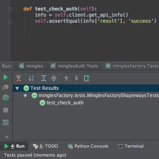Go to next failed test down arrow
Image resolution: width=159 pixels, height=159 pixels.
pyautogui.click(x=76, y=78)
